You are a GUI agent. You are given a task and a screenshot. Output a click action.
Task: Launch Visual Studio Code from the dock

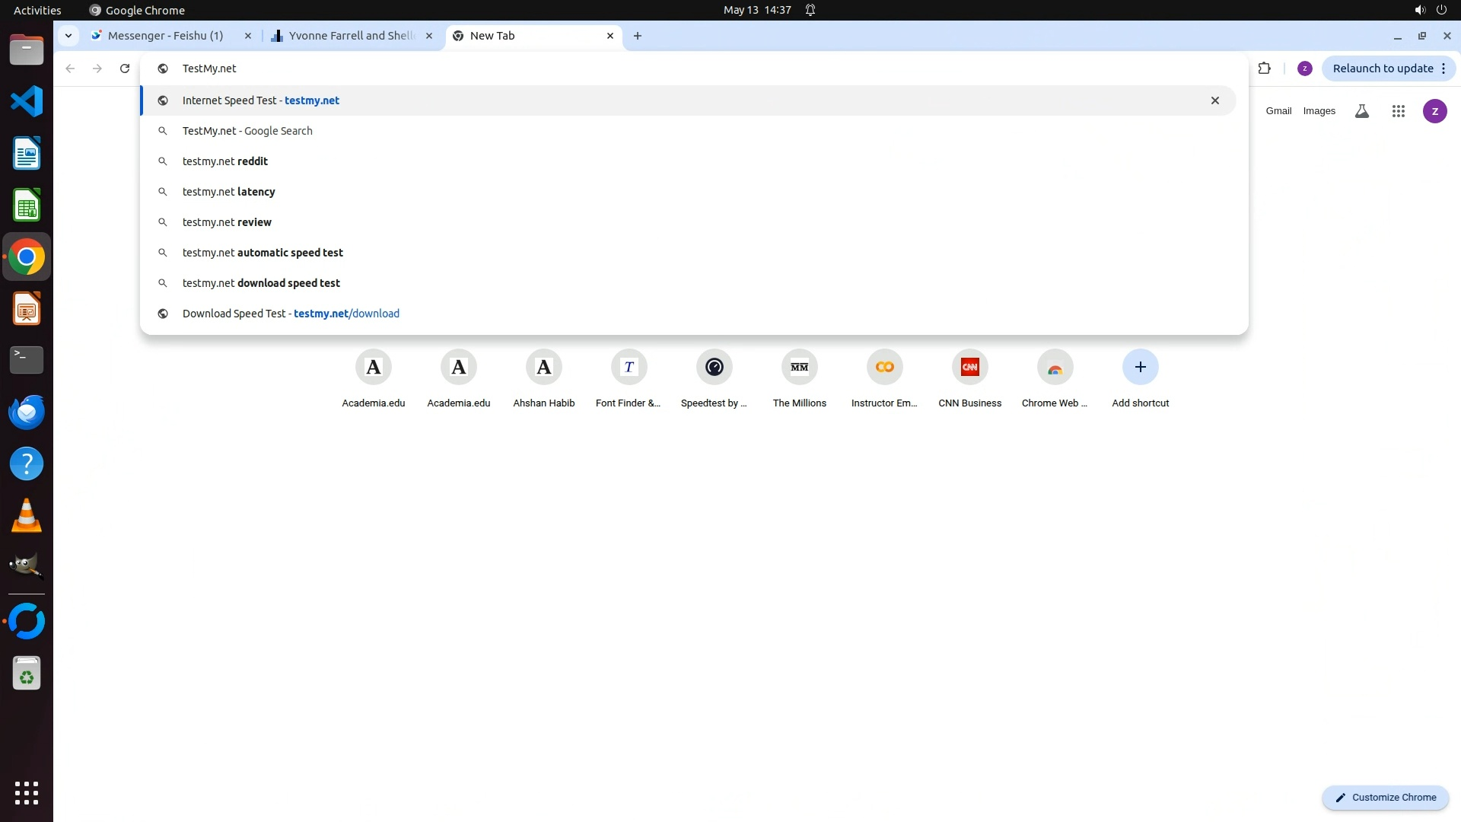coord(27,102)
